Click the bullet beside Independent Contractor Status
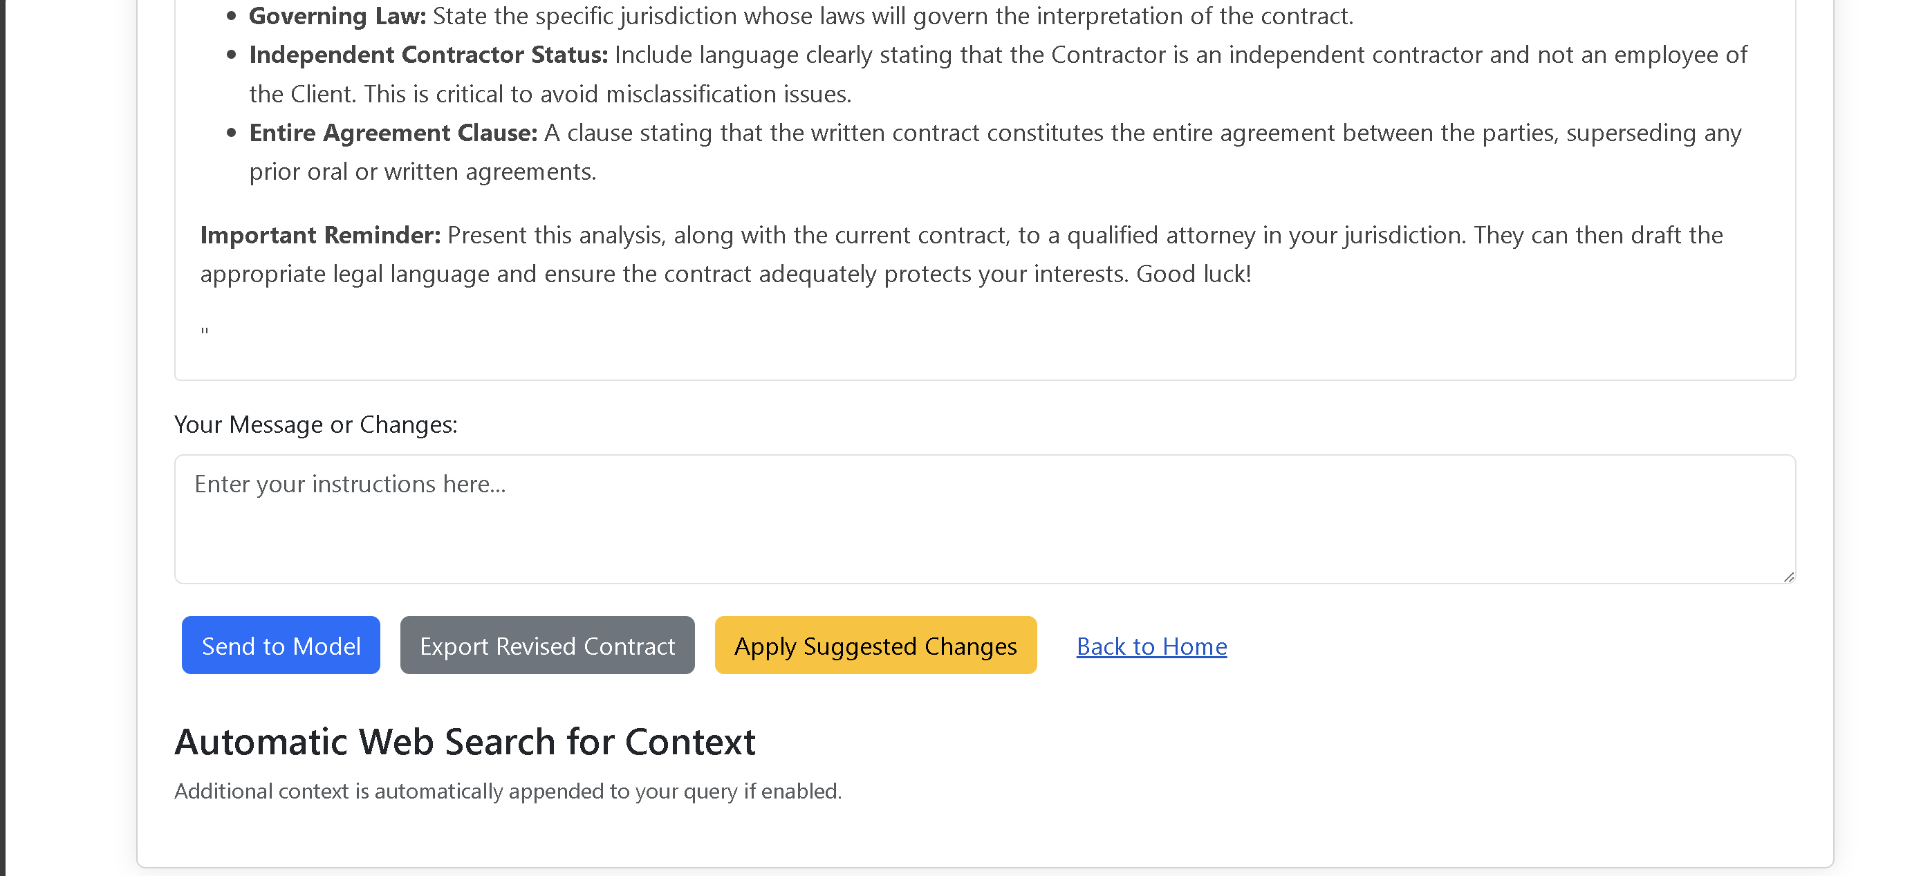The image size is (1930, 876). point(232,55)
